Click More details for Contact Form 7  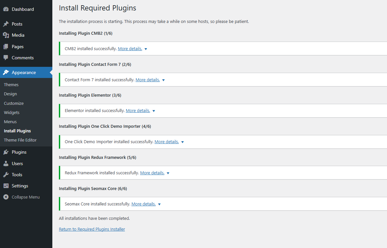[x=148, y=80]
